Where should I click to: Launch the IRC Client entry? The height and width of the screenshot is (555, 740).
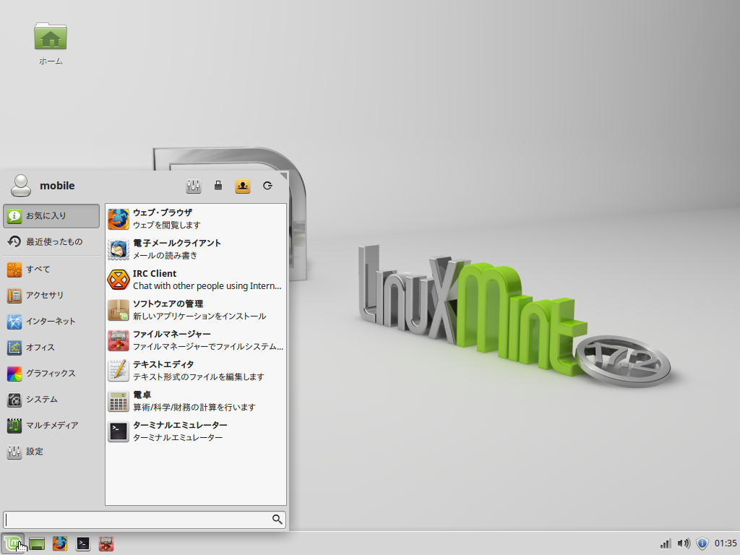[196, 280]
